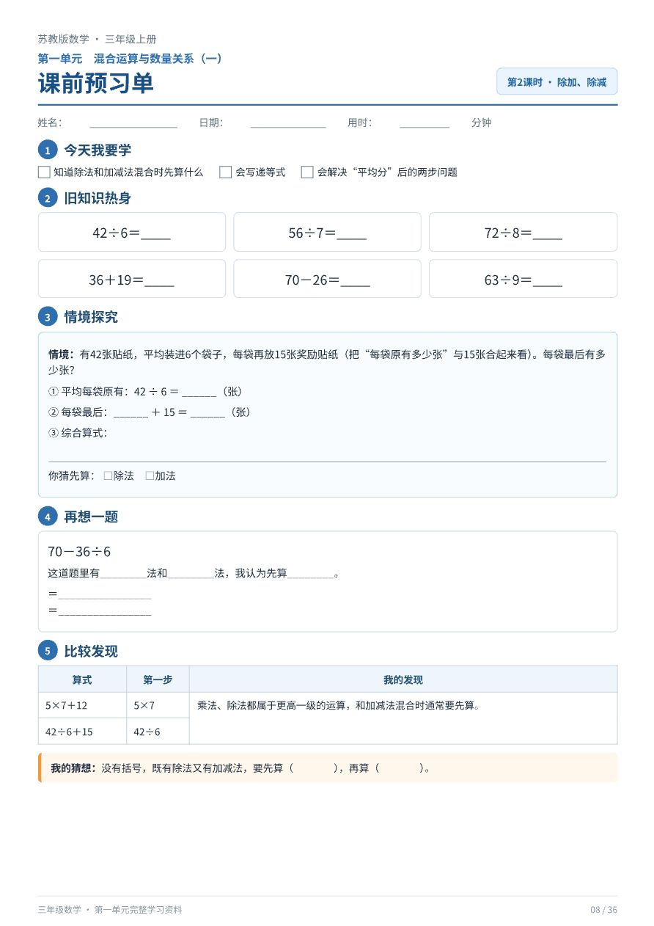Click the 70−26 warm-up card
Screen dimensions: 654x926
point(327,279)
